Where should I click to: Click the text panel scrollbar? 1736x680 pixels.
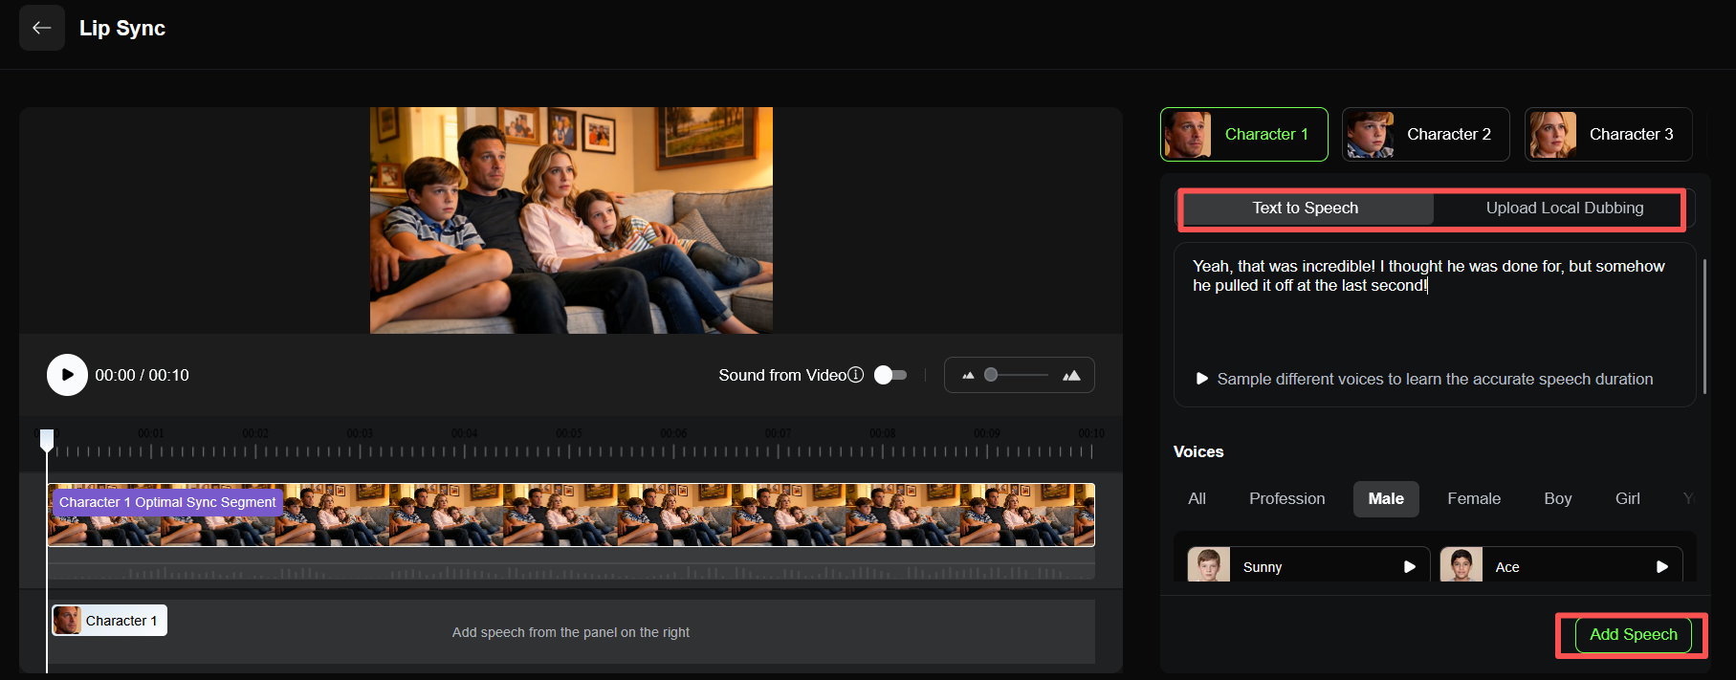coord(1704,325)
